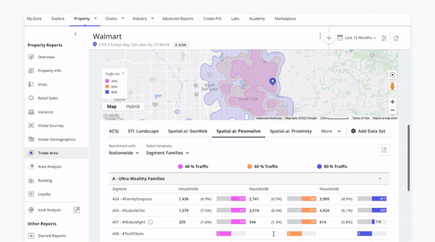Open Advanced Reports

(178, 19)
